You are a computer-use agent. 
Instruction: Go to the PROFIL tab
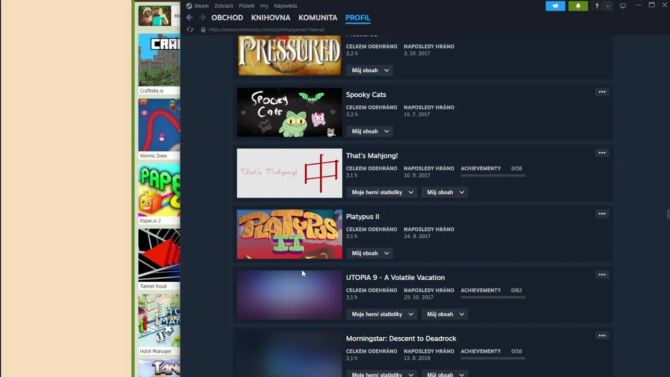coord(358,18)
